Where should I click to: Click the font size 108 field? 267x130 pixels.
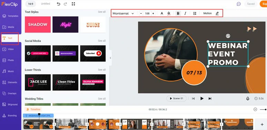[147, 13]
